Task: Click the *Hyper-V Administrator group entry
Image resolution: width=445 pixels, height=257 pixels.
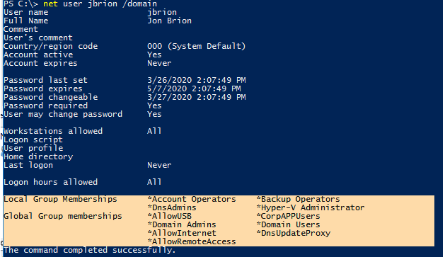Action: point(310,208)
